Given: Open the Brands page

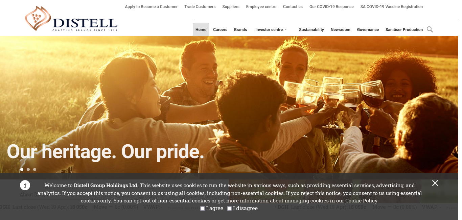Looking at the screenshot, I should pyautogui.click(x=240, y=29).
